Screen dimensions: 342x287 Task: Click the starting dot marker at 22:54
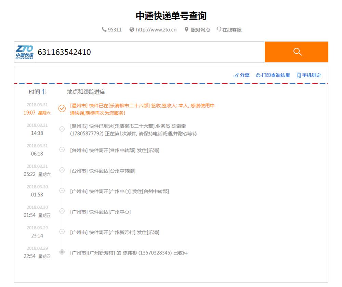(x=62, y=252)
